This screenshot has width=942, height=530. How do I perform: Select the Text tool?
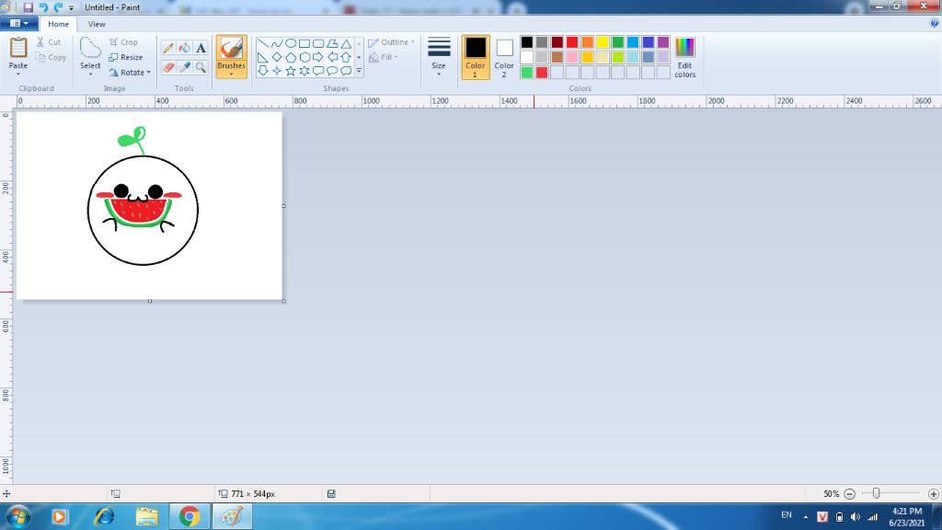click(x=201, y=48)
